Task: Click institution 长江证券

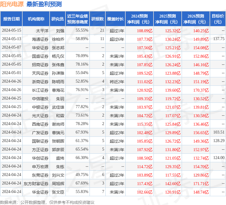Action: tap(40, 90)
